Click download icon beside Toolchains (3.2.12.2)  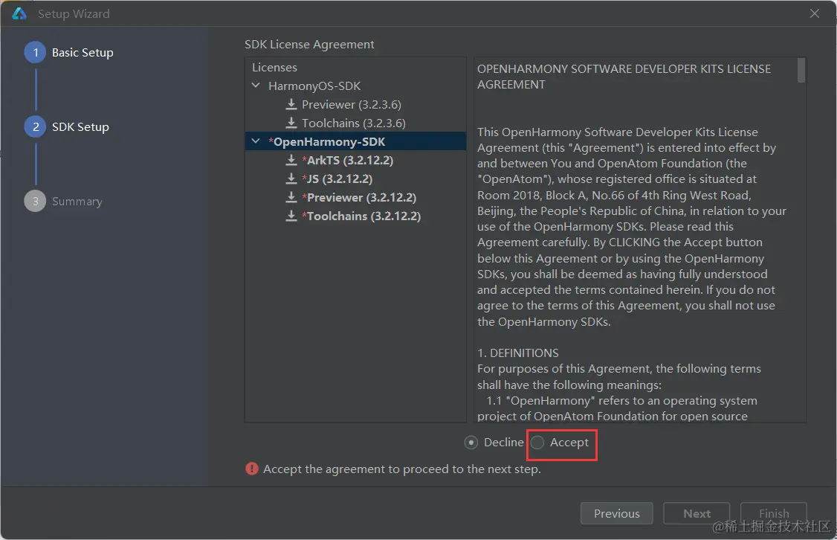click(x=291, y=216)
